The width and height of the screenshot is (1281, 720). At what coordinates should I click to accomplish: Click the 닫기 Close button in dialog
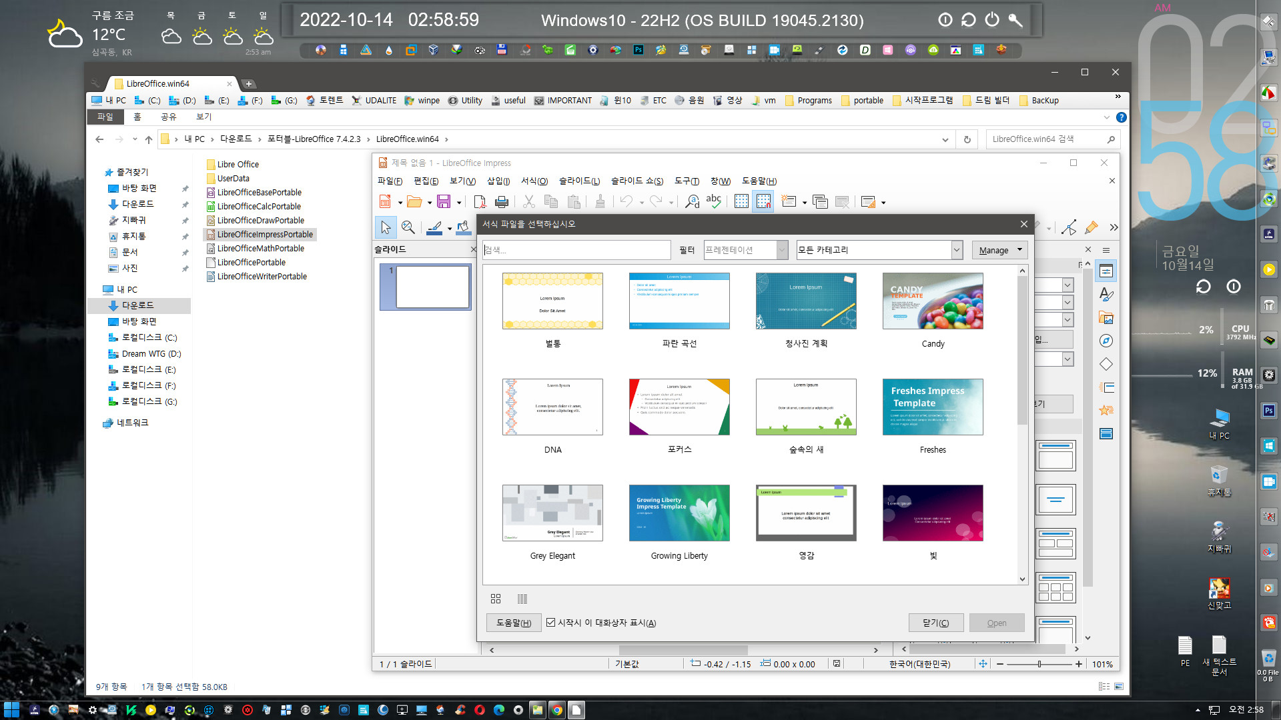tap(935, 623)
